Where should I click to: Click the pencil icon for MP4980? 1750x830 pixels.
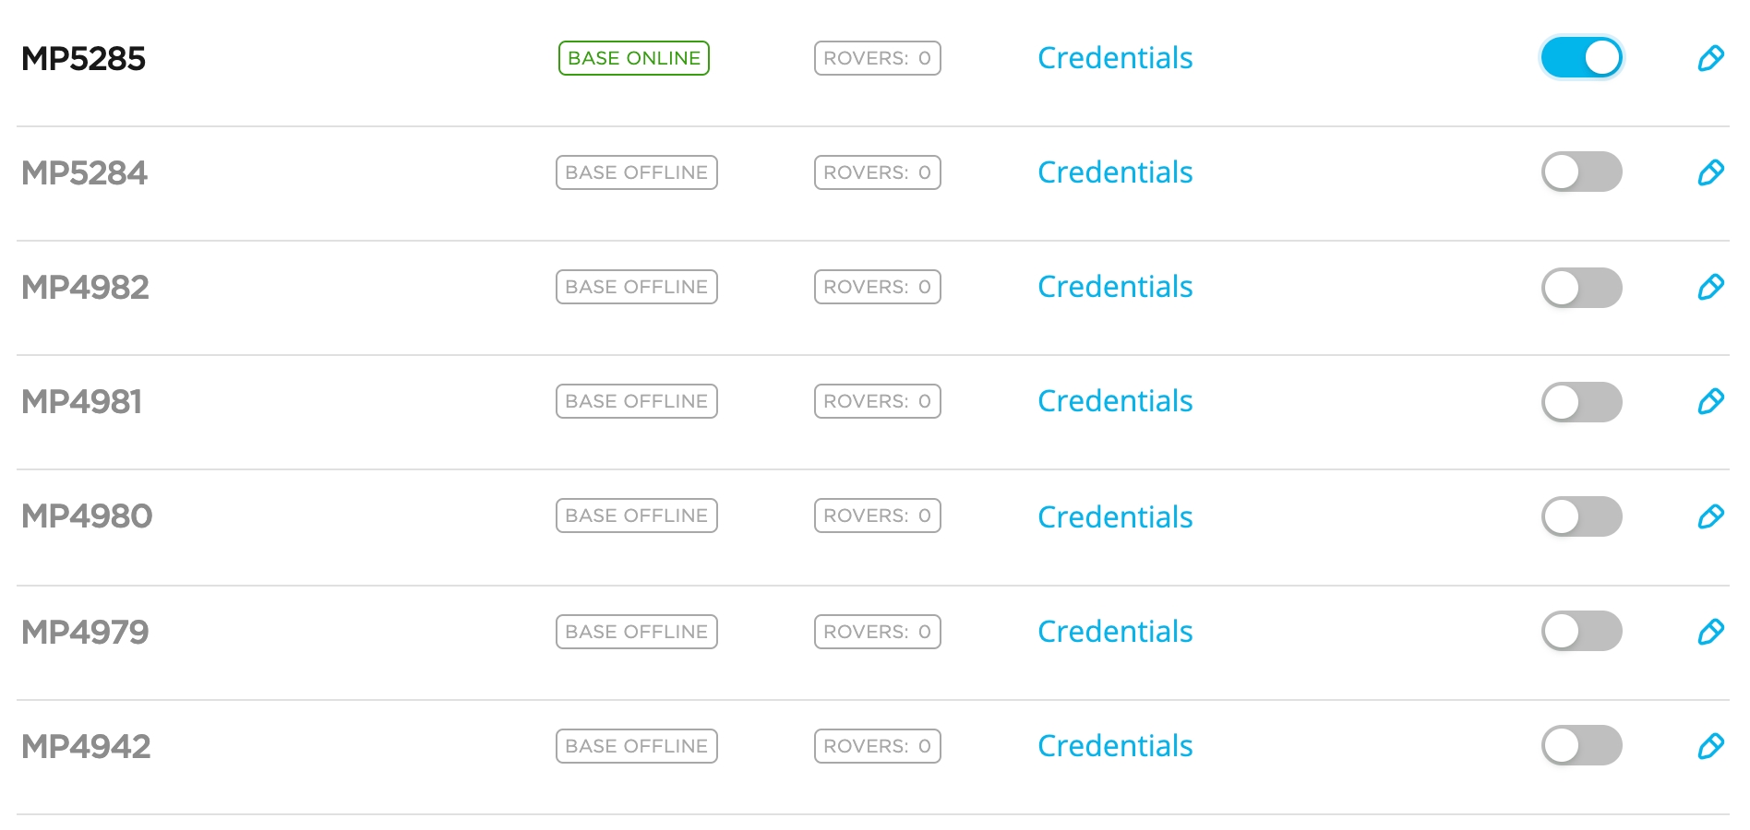(x=1710, y=516)
